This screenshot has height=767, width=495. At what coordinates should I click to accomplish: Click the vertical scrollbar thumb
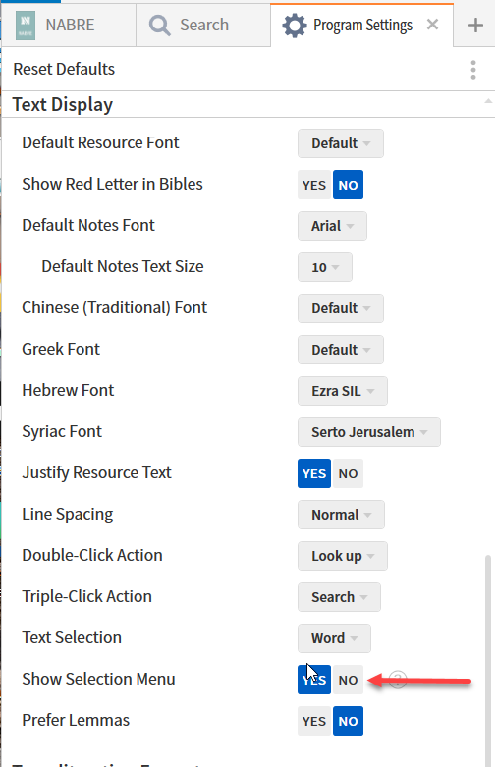pyautogui.click(x=488, y=660)
